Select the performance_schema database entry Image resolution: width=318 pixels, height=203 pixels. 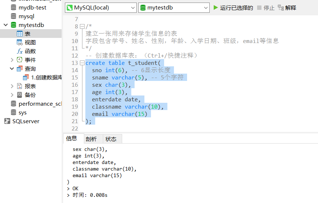[40, 104]
